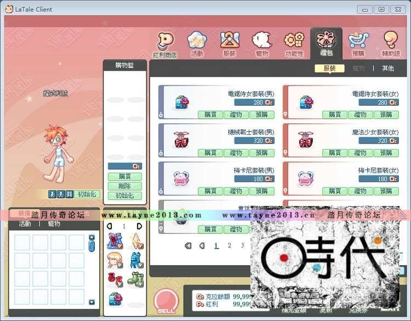Select shop page 1
411x321 pixels.
pyautogui.click(x=216, y=245)
